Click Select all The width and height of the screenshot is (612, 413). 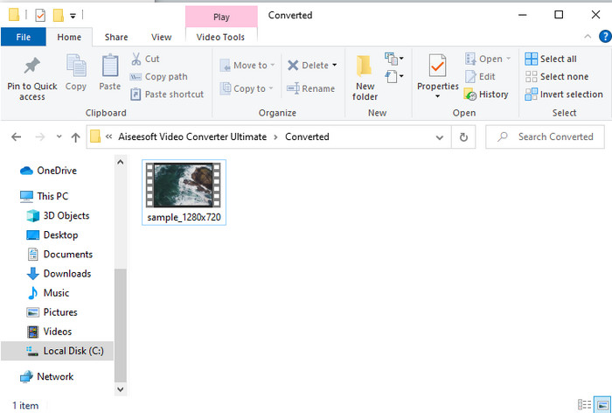[x=551, y=59]
